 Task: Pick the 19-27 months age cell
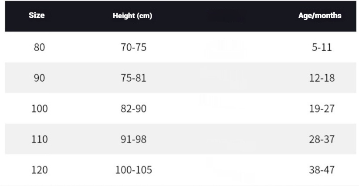point(322,108)
